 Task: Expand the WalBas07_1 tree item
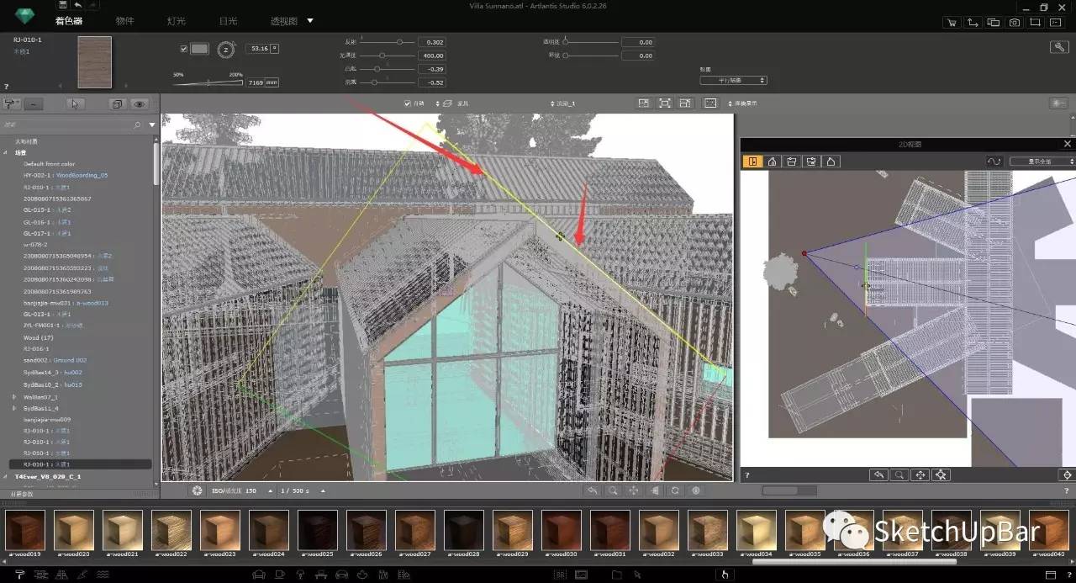(x=13, y=396)
